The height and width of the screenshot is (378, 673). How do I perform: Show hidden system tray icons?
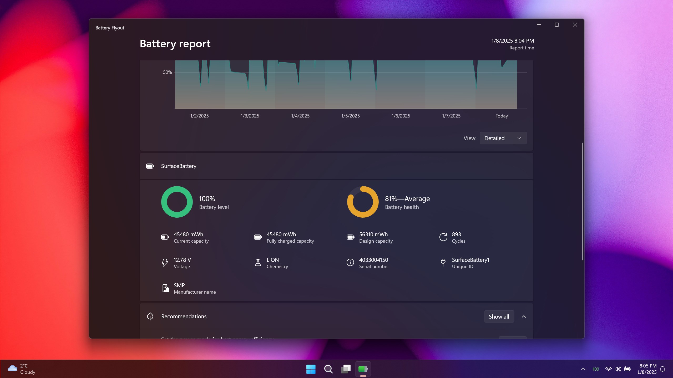click(583, 369)
